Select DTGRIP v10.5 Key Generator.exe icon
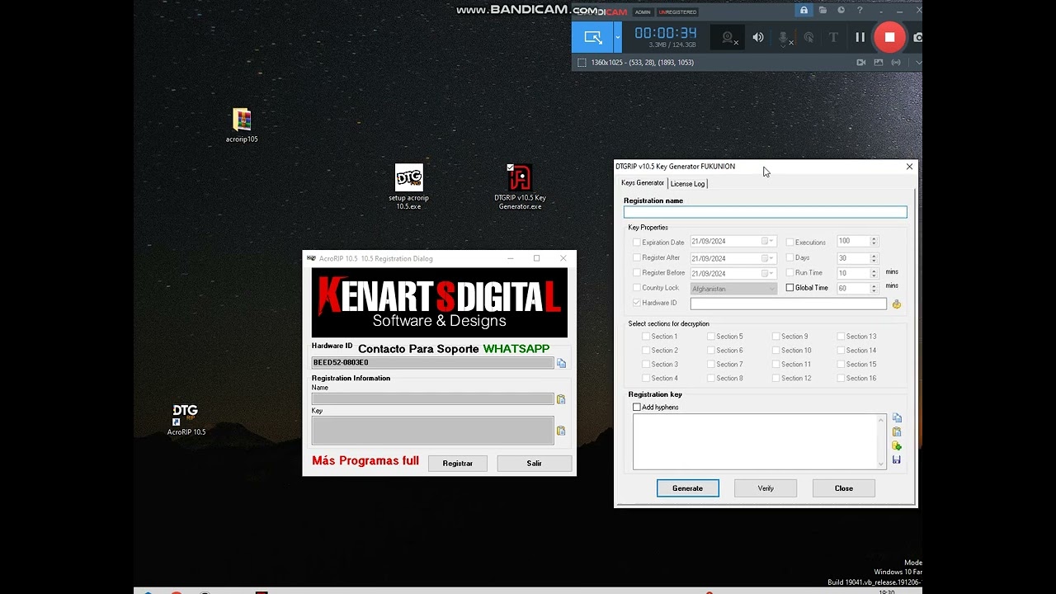This screenshot has height=594, width=1056. (x=520, y=186)
